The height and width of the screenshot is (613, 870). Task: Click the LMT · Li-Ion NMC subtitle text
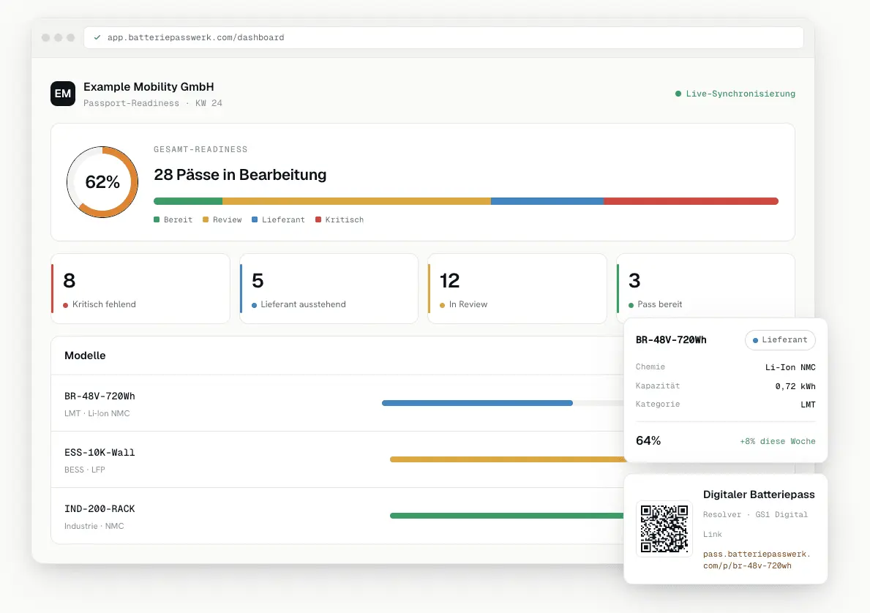click(97, 413)
